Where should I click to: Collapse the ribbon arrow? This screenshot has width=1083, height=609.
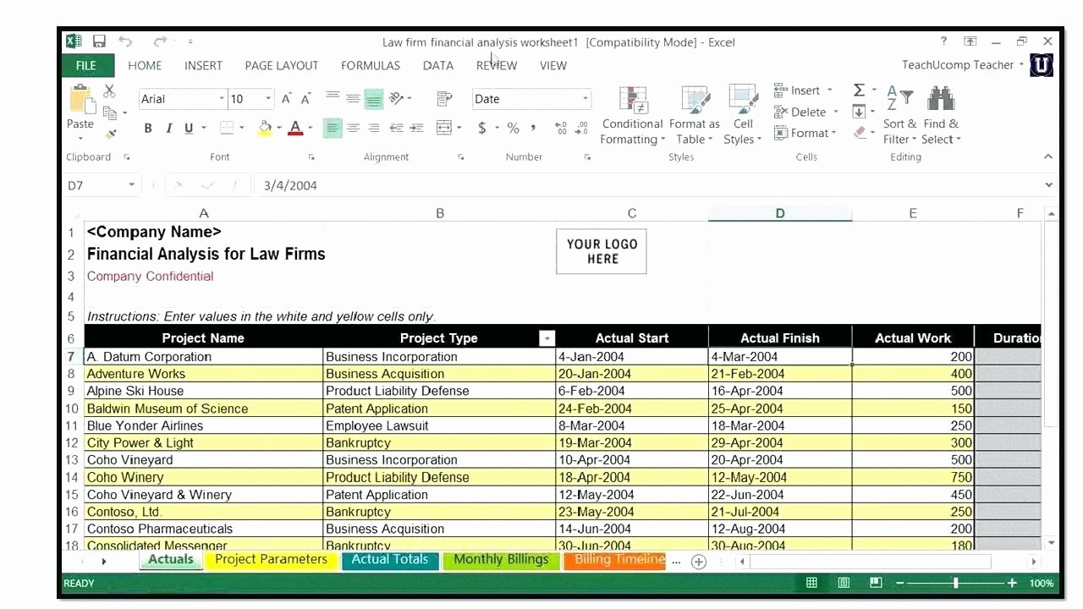click(1048, 156)
